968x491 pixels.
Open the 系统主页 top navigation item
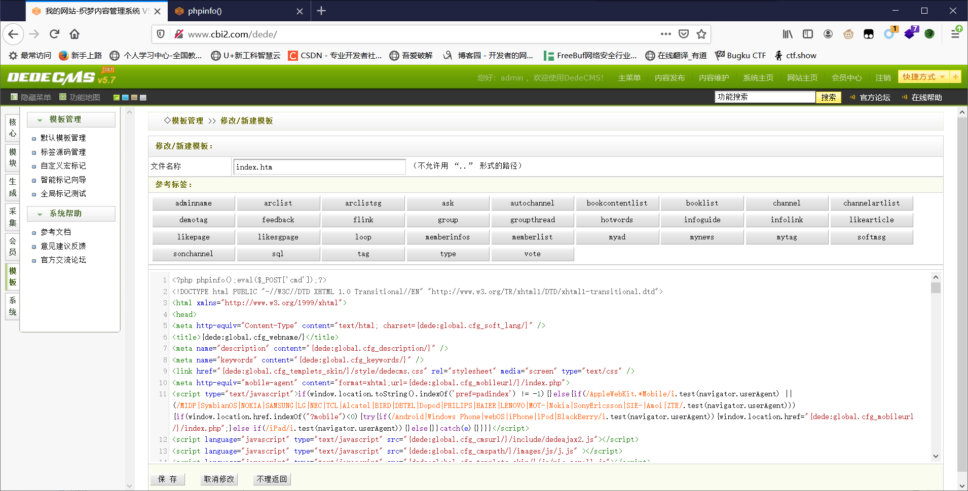(x=758, y=77)
